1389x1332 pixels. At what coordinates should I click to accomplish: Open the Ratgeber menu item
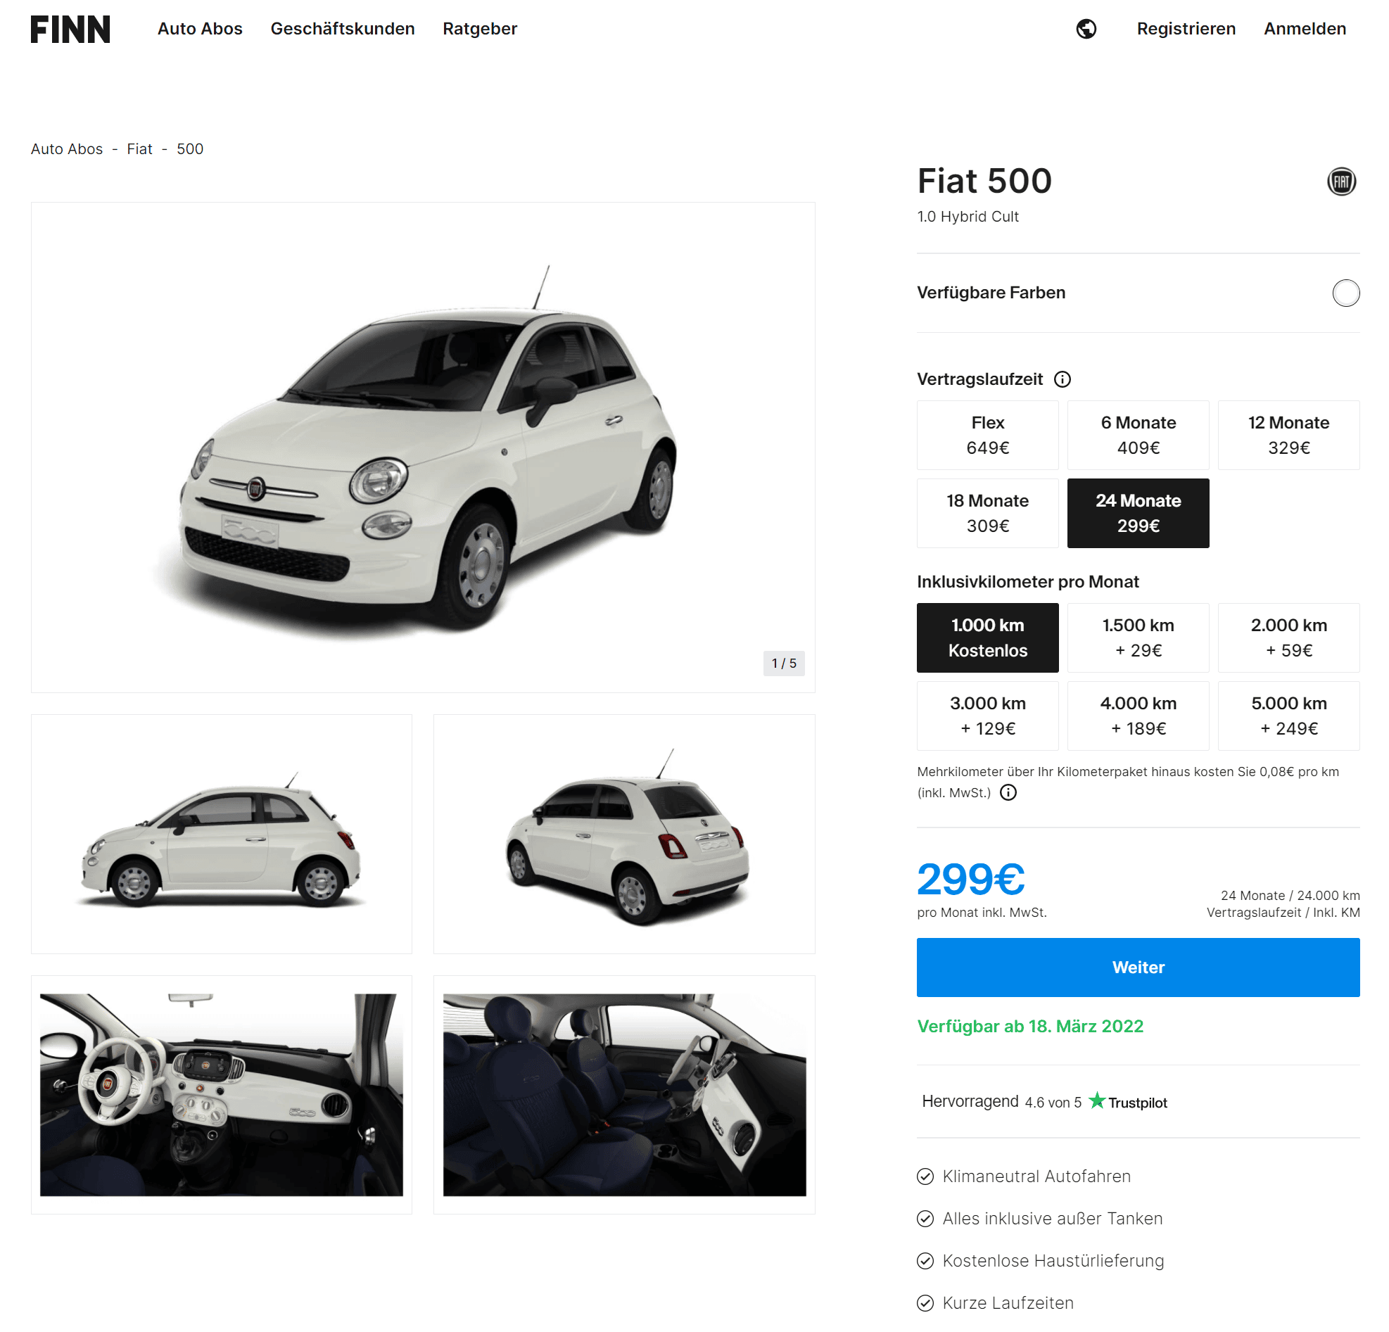click(x=480, y=29)
